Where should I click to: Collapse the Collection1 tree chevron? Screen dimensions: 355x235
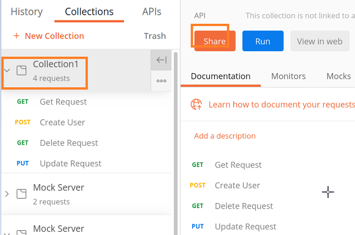[x=7, y=71]
